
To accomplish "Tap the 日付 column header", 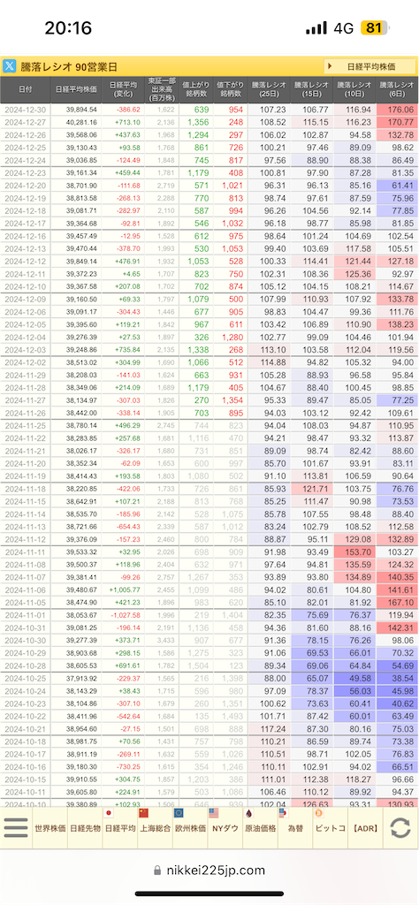I will click(x=26, y=89).
